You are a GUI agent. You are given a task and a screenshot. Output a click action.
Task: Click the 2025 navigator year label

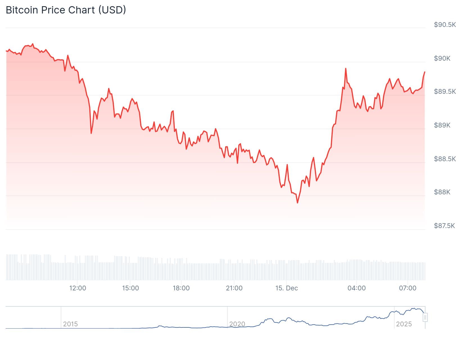click(x=404, y=324)
